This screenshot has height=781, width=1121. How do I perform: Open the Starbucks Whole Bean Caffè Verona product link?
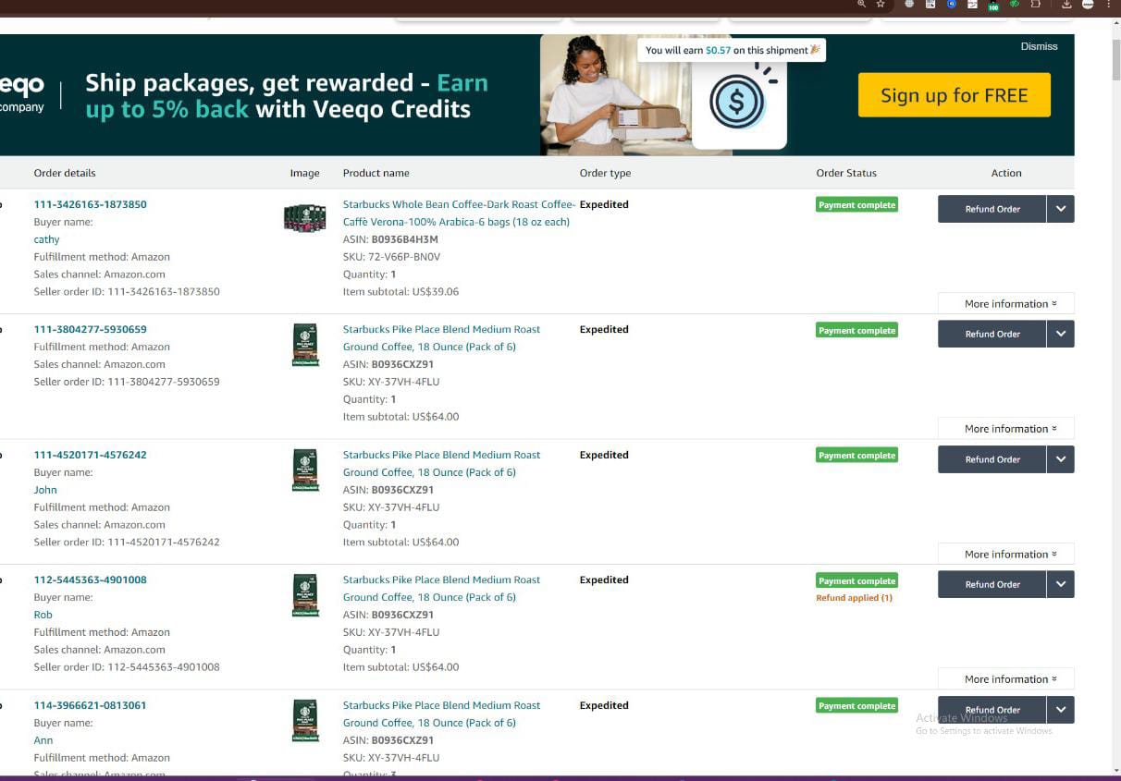click(459, 214)
